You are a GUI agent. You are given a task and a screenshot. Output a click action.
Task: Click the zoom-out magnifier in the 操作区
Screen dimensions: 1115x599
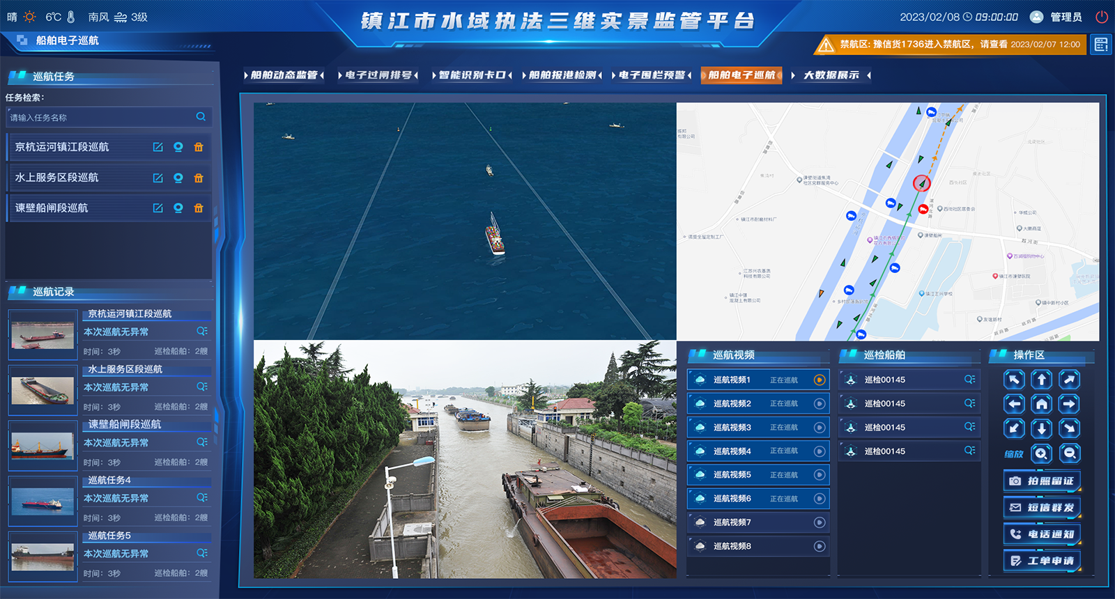click(x=1069, y=453)
